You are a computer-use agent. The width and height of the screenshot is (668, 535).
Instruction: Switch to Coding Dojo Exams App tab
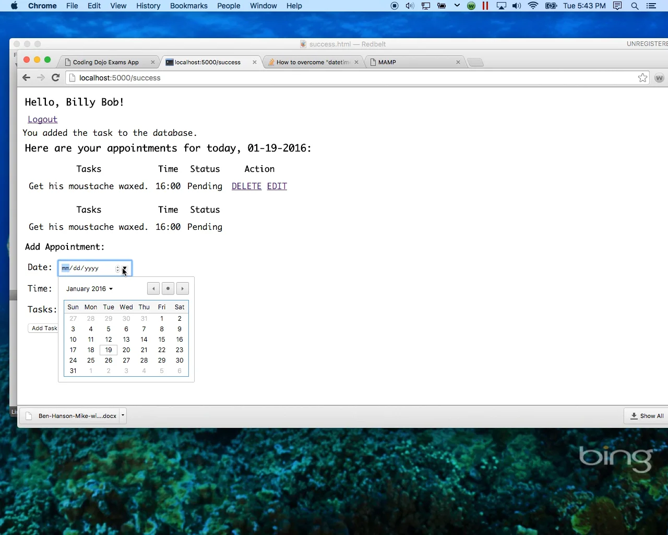pos(106,62)
